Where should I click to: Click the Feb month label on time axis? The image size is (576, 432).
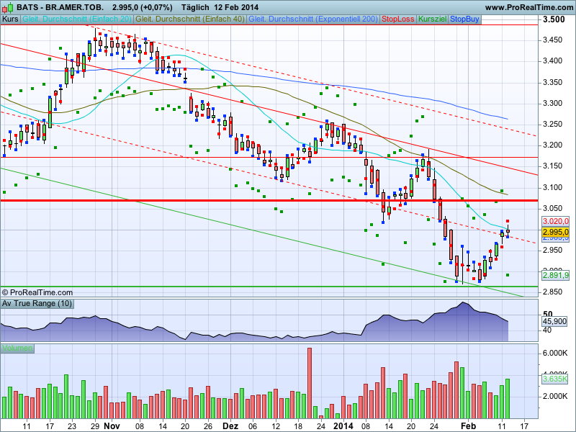(468, 426)
